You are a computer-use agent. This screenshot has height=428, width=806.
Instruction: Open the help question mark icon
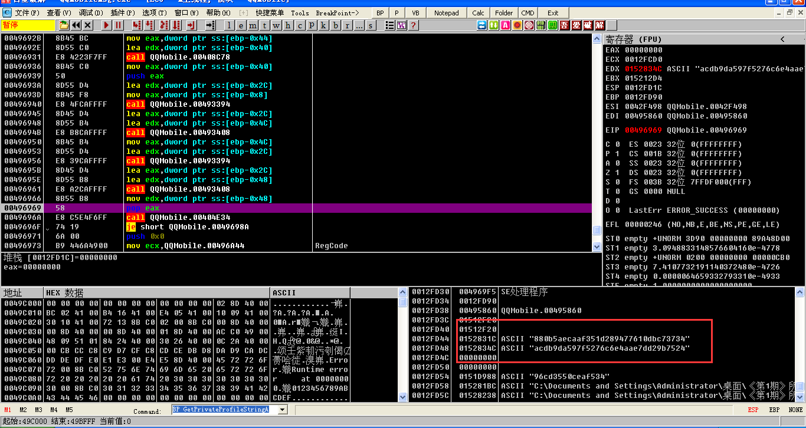coord(414,25)
